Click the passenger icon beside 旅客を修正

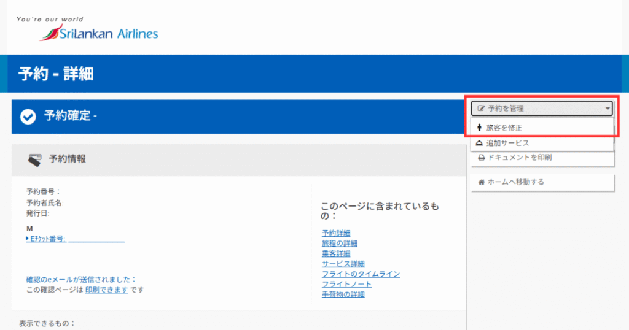479,128
